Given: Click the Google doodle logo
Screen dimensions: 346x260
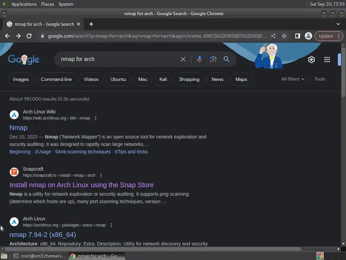Looking at the screenshot, I should tap(24, 60).
